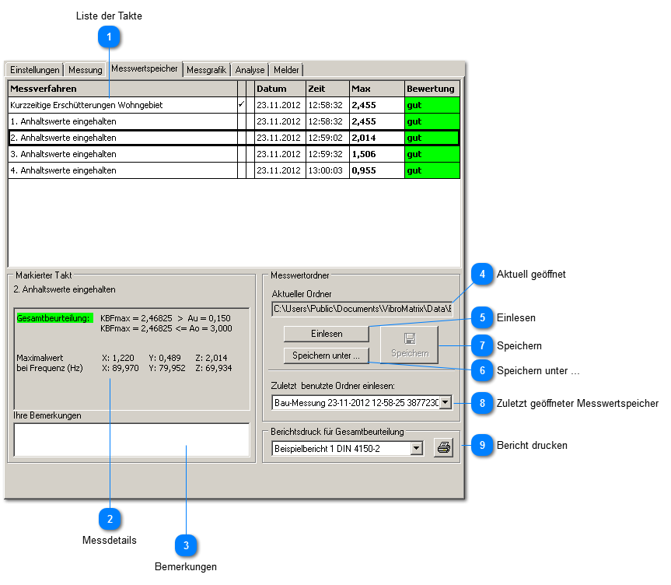Viewport: 671px width, 585px height.
Task: Toggle checkmark in Kurzzeitige Erschütterungen row
Action: tap(241, 105)
